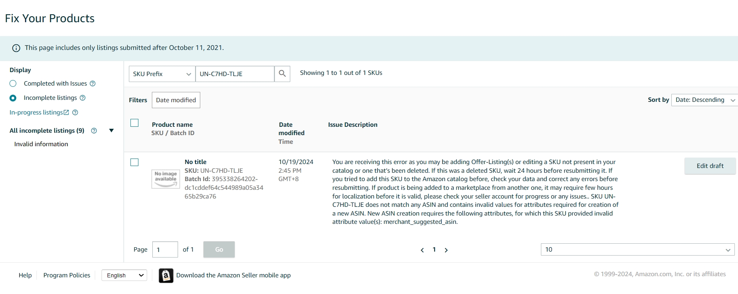Collapse the All incomplete listings section

point(111,131)
